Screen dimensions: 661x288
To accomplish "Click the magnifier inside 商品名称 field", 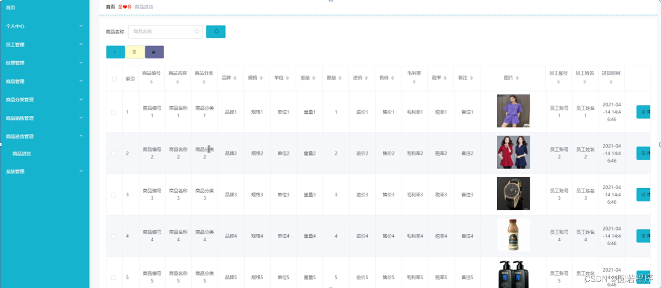I will coord(197,32).
